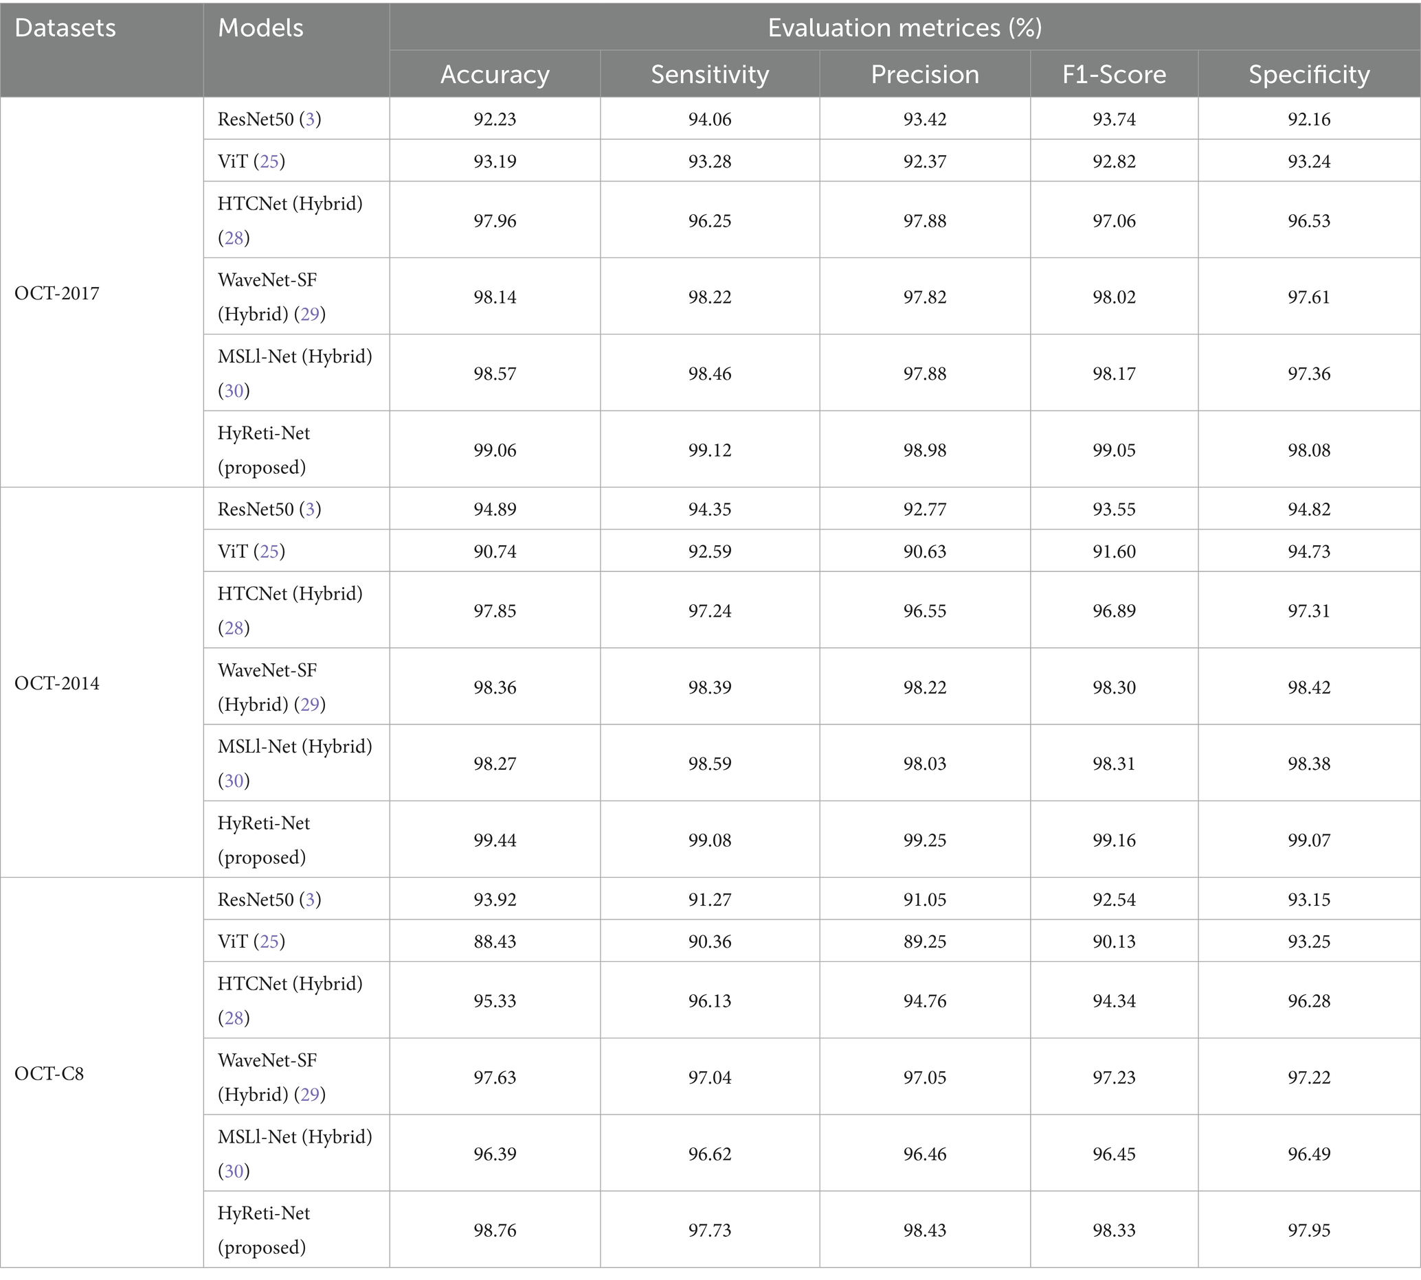Click the F1-Score column header
1421x1280 pixels.
point(1114,75)
